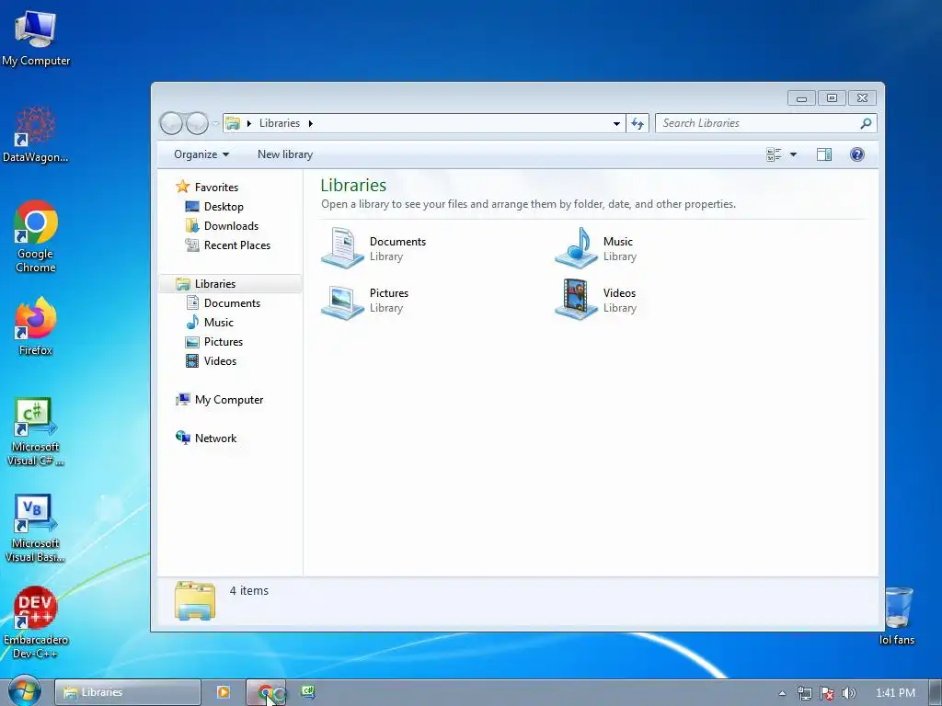Click the Refresh button beside address bar
Image resolution: width=942 pixels, height=706 pixels.
click(638, 124)
